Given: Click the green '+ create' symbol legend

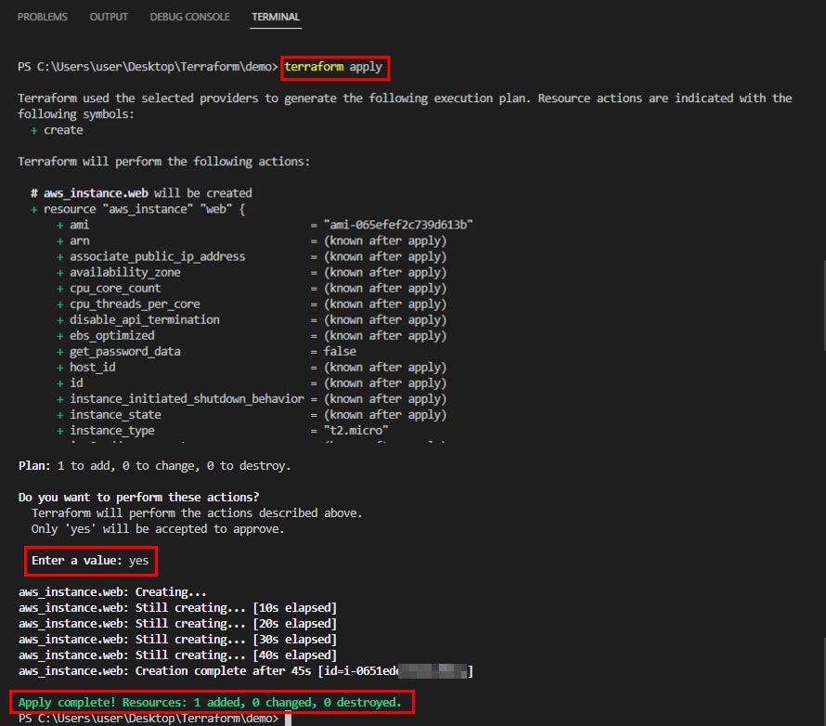Looking at the screenshot, I should (x=57, y=130).
